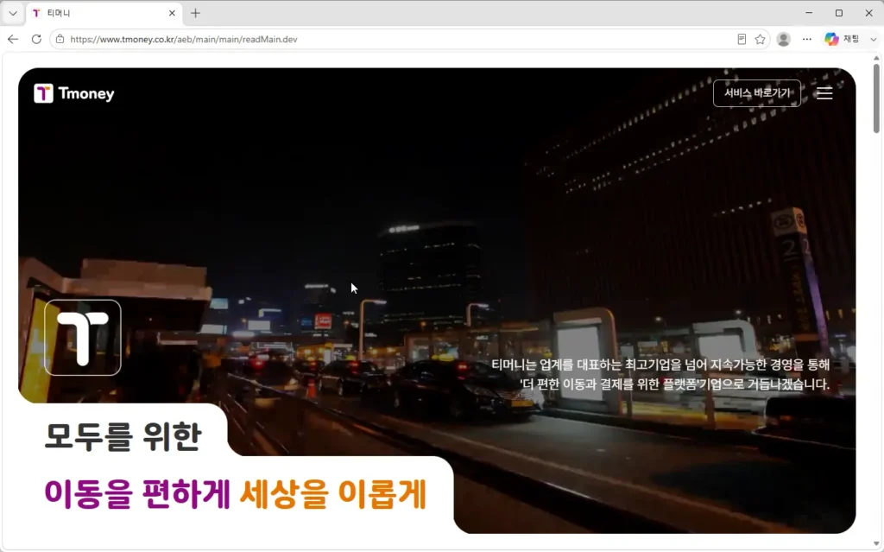Select the 티머니 browser tab

[104, 13]
